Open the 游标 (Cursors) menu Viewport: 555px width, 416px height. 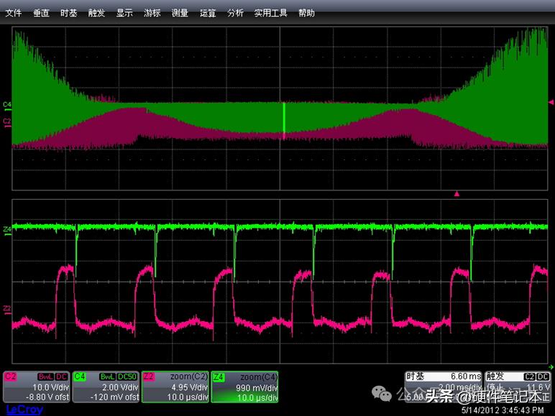[x=152, y=13]
